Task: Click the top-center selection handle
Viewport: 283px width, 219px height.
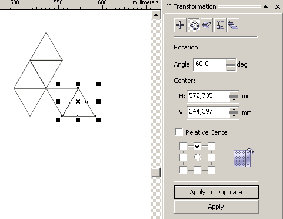Action: 78,84
